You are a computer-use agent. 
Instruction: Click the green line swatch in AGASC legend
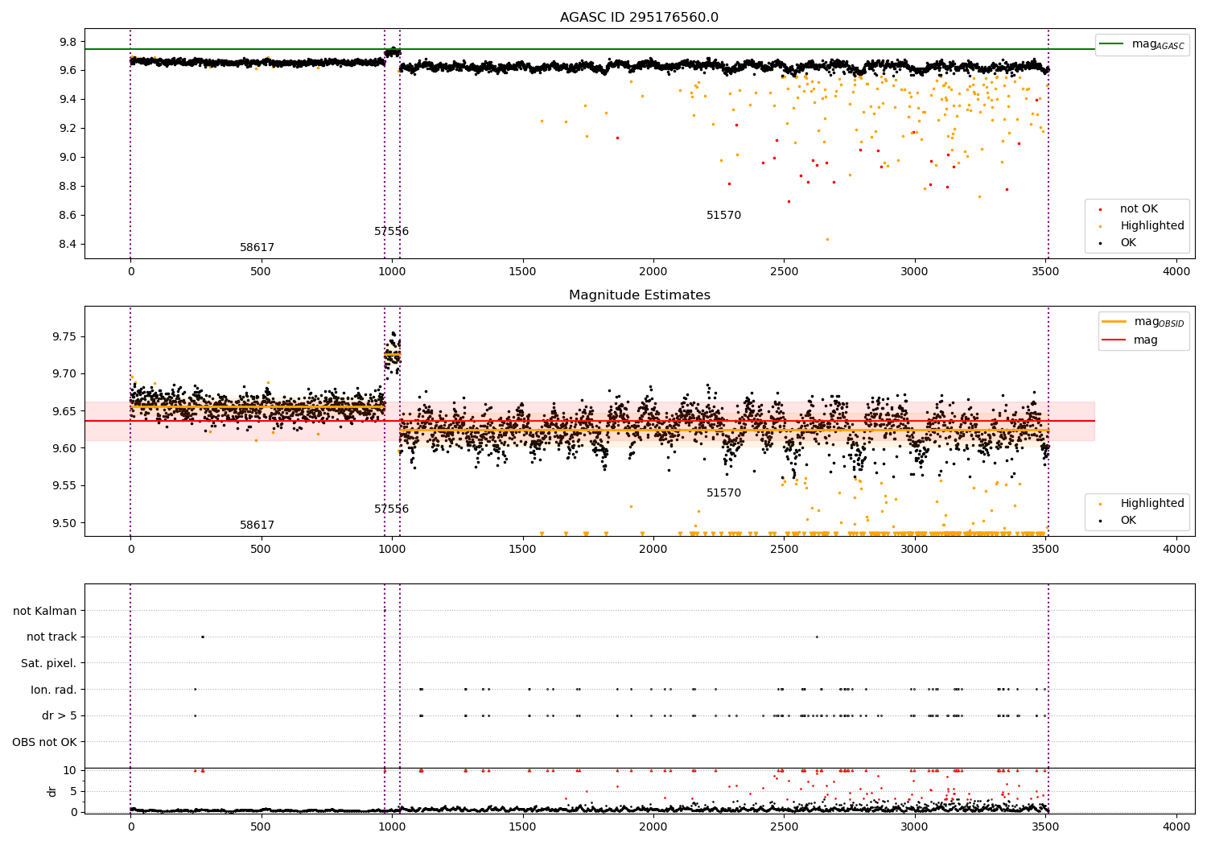point(1112,44)
